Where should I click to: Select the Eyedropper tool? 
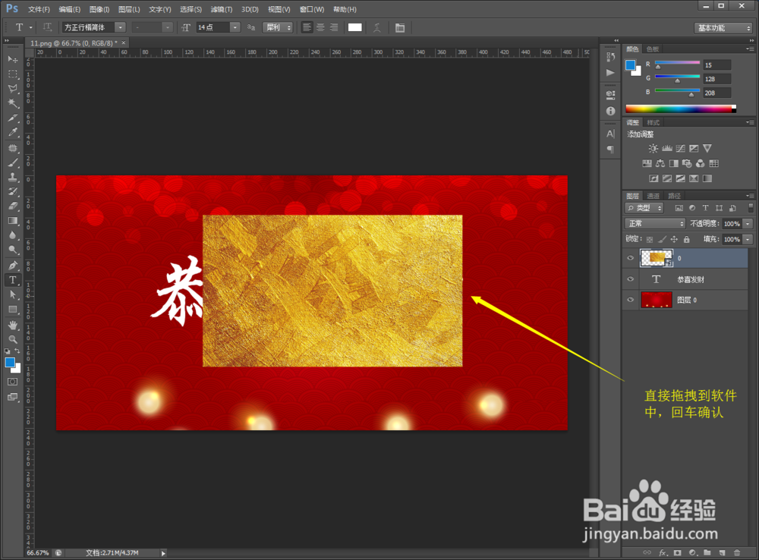(x=13, y=132)
